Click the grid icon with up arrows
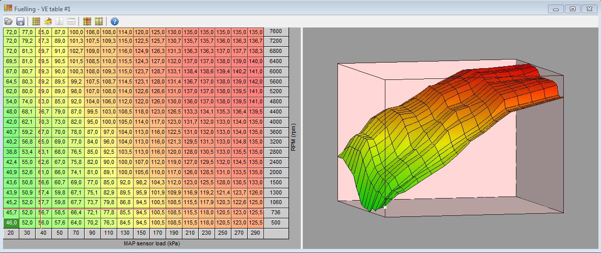Screen dimensions: 601x253 [x=99, y=21]
